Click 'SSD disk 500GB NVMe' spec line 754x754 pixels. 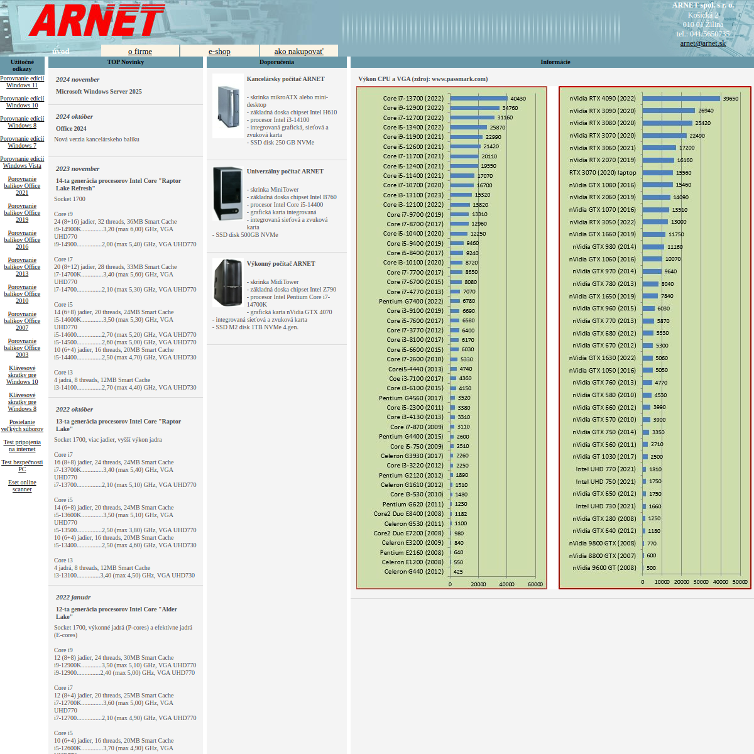pos(245,235)
